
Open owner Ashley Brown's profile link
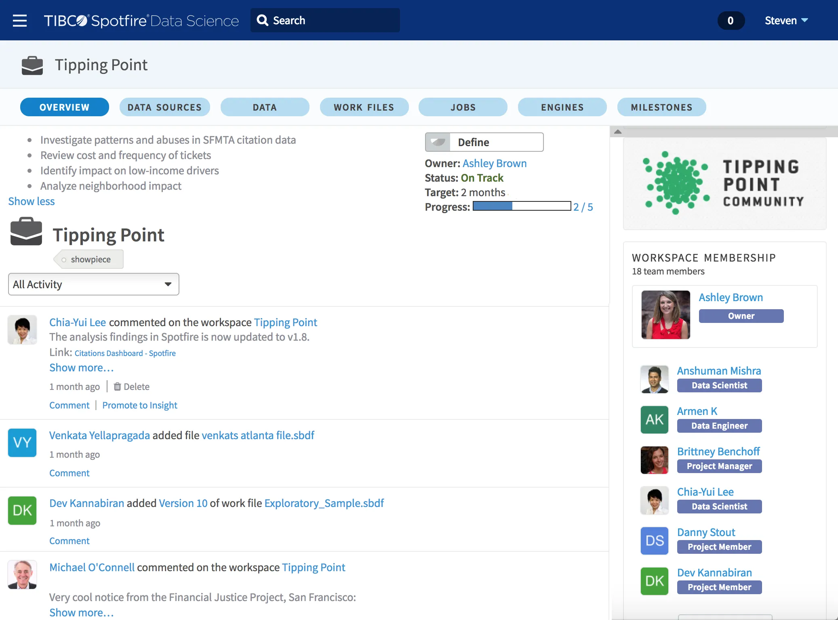tap(495, 163)
